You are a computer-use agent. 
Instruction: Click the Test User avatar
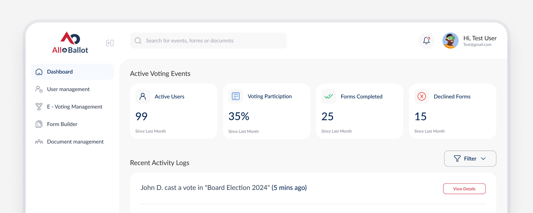[x=451, y=41]
